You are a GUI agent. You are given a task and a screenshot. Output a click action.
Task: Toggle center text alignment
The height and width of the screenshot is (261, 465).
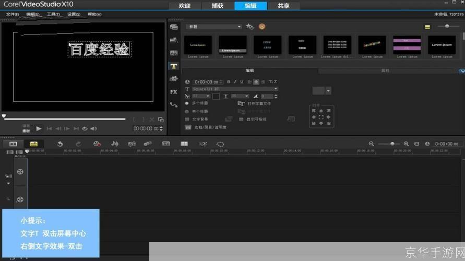(x=256, y=82)
